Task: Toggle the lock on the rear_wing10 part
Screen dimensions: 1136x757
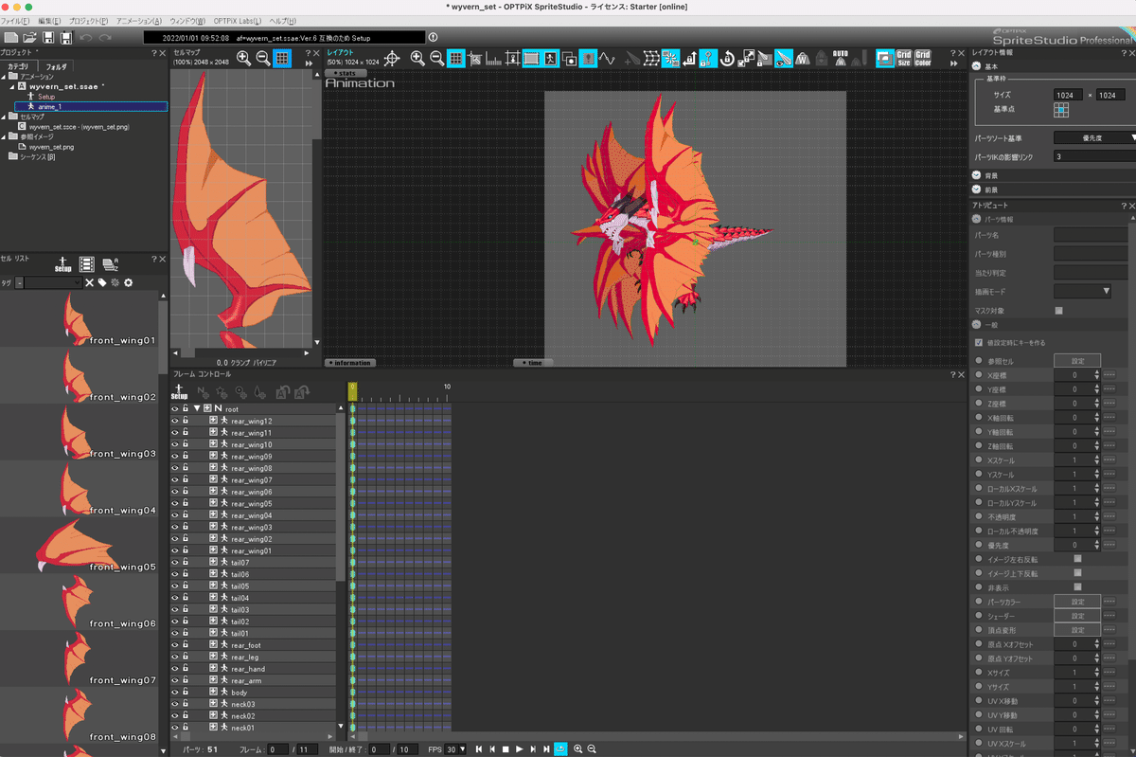Action: point(186,444)
